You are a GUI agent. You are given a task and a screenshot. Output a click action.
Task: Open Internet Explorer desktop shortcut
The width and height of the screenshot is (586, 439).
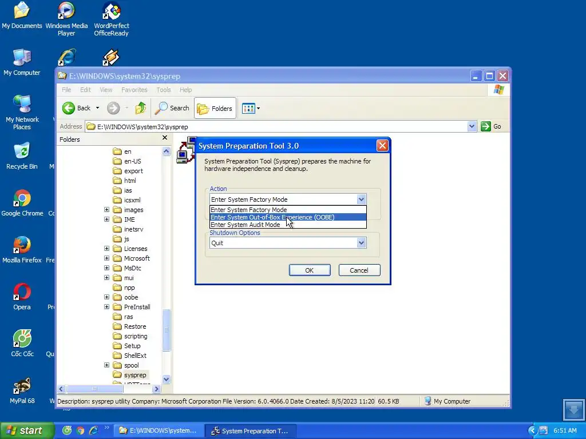[x=66, y=58]
